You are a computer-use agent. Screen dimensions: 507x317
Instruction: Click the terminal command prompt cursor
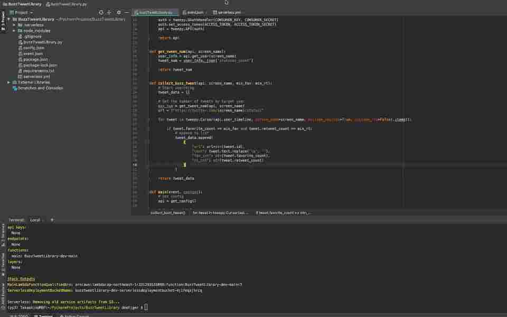146,307
